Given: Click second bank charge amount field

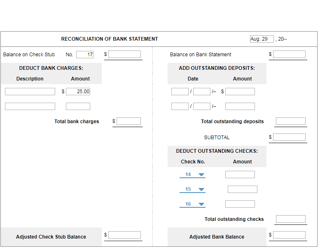Looking at the screenshot, I should pos(78,106).
